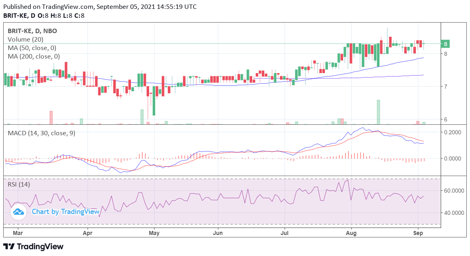Click the tall red volume bar in mid-March

click(x=51, y=118)
